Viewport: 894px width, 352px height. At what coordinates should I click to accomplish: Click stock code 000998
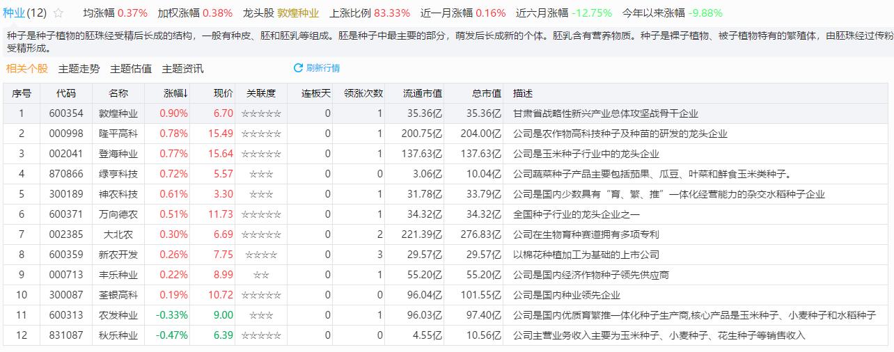[66, 134]
